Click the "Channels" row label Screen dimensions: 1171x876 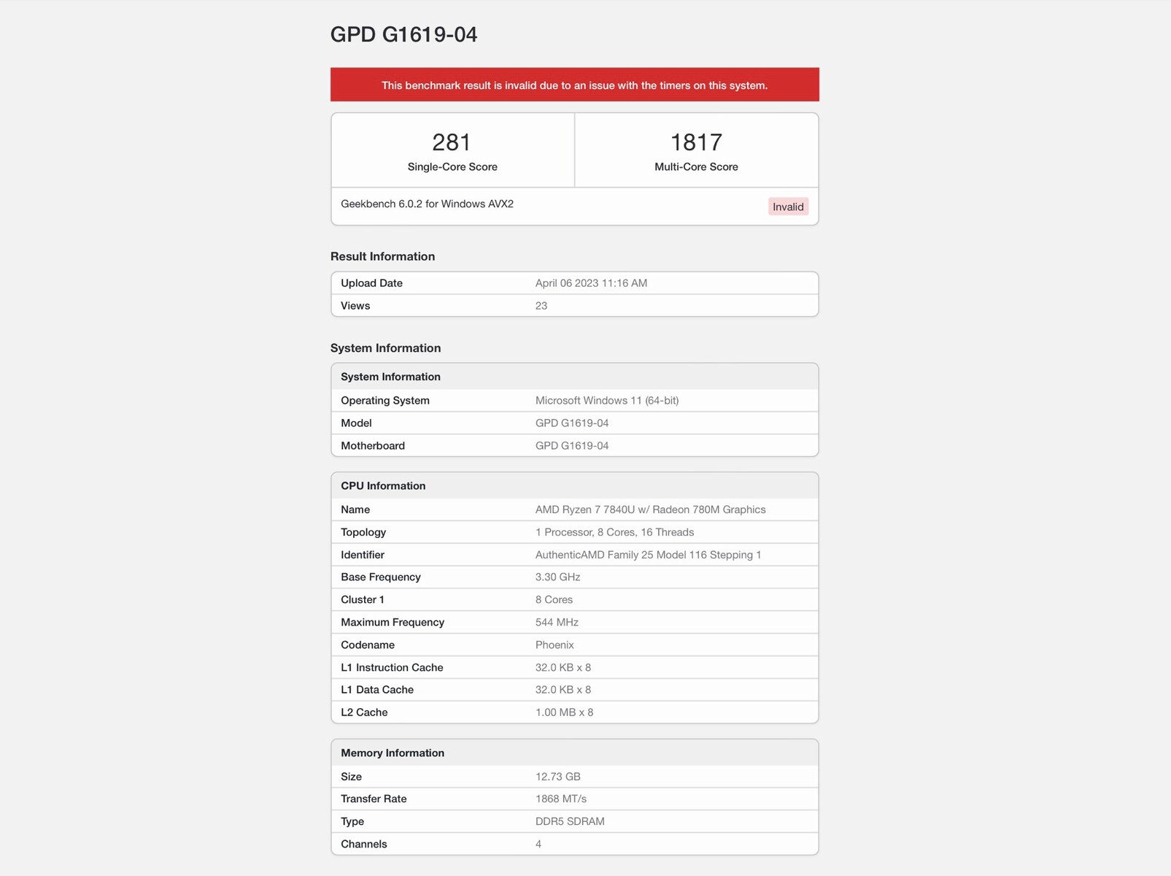pos(364,845)
